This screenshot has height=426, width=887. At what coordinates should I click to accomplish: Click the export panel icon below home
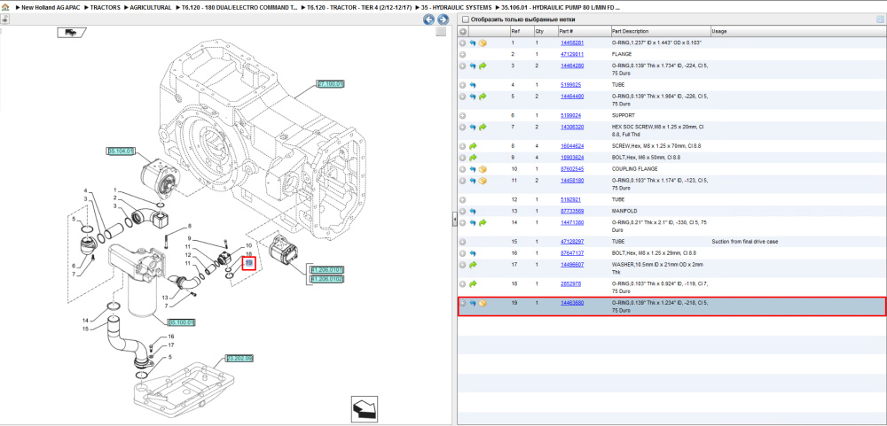click(x=4, y=19)
